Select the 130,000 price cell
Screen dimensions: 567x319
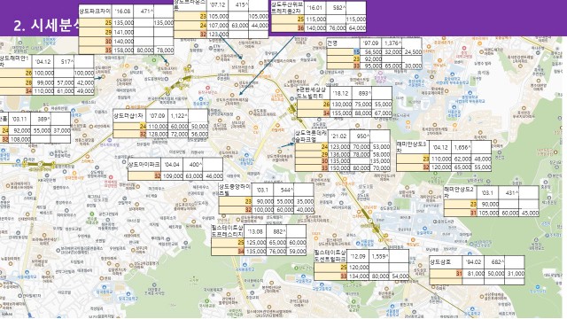(341, 105)
